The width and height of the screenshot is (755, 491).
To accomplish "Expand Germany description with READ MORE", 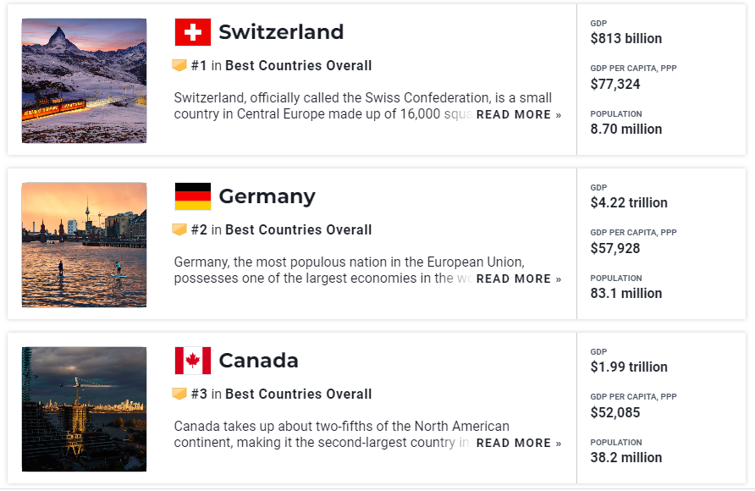I will click(x=519, y=279).
